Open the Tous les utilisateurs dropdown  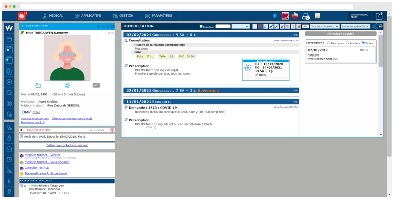(x=325, y=26)
